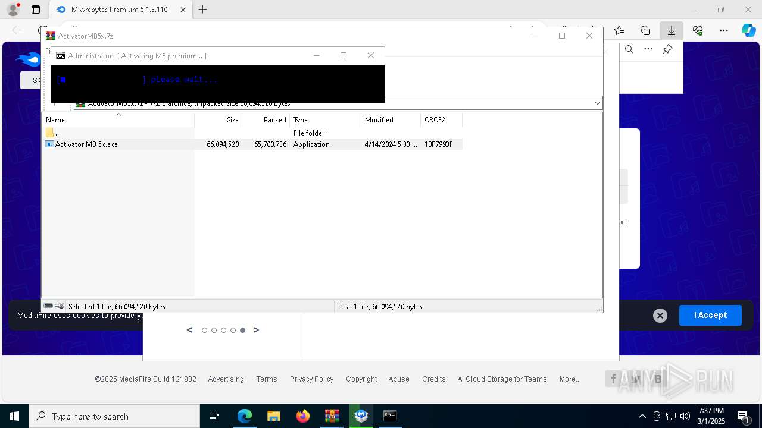Launch Copilot from Edge toolbar
Image resolution: width=762 pixels, height=428 pixels.
point(748,30)
